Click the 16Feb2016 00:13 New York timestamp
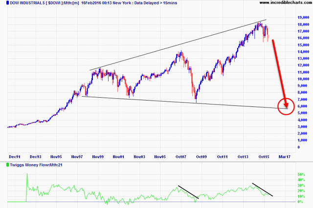This screenshot has width=313, height=208. click(x=106, y=3)
